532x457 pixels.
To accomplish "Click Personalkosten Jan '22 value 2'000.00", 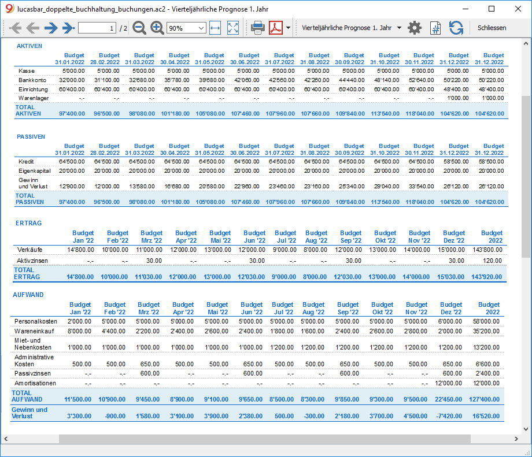I will point(79,321).
